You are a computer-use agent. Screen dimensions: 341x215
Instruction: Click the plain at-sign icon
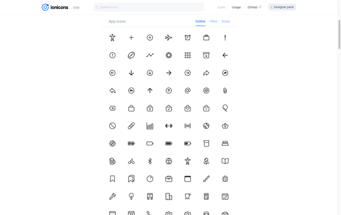[x=188, y=91]
